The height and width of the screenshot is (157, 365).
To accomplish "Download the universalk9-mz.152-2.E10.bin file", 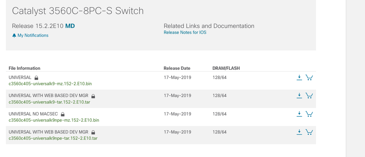I will [299, 77].
